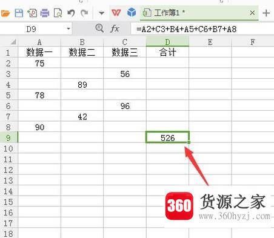Click cell containing 75
Image resolution: width=274 pixels, height=238 pixels.
[39, 64]
